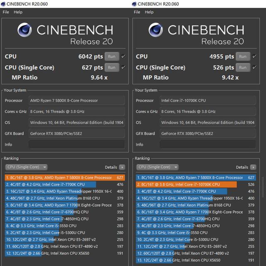Click the Cores x GHz field in left window

[x=76, y=111]
